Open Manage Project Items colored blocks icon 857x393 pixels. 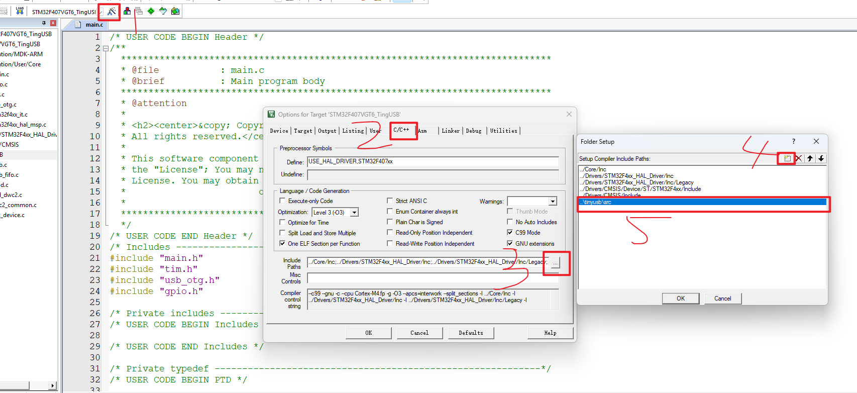pyautogui.click(x=127, y=11)
